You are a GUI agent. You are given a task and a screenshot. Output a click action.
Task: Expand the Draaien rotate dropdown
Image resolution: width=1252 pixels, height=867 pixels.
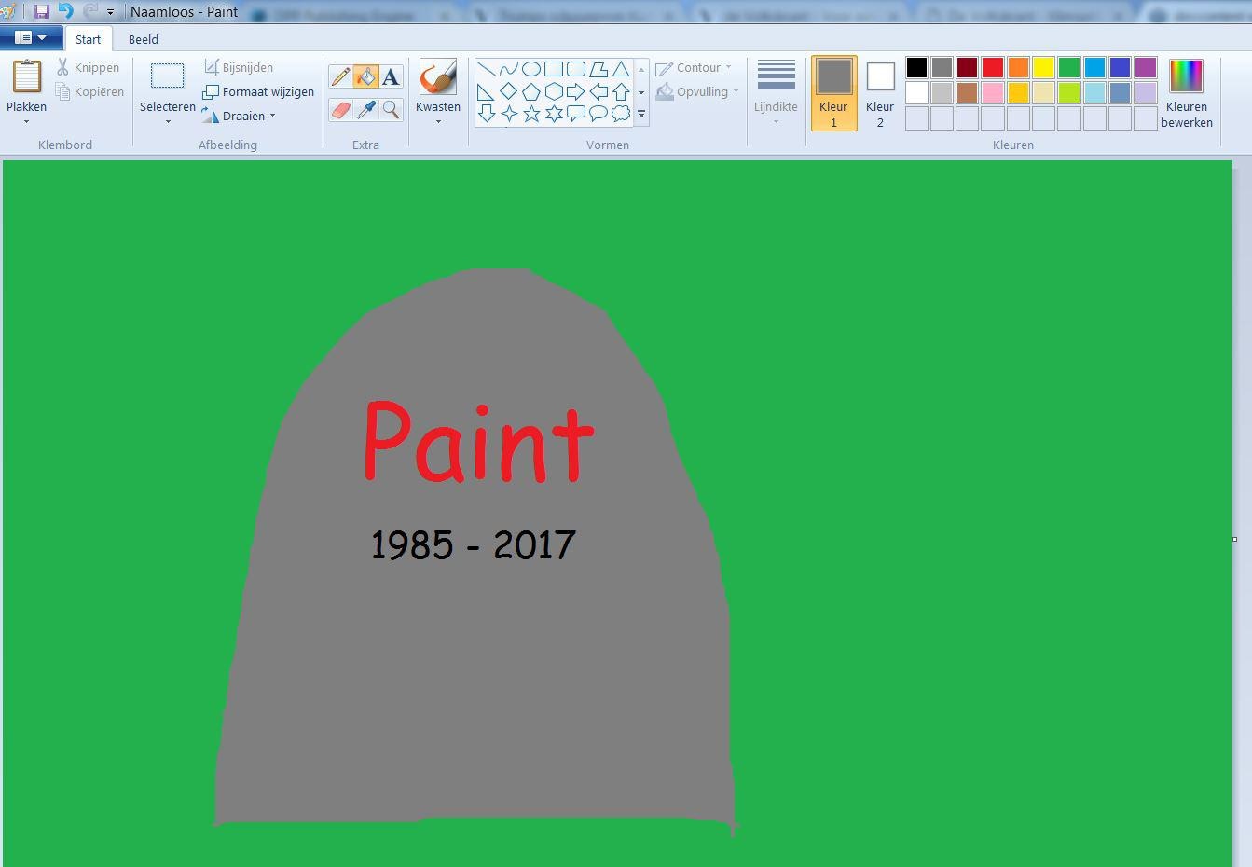coord(272,116)
